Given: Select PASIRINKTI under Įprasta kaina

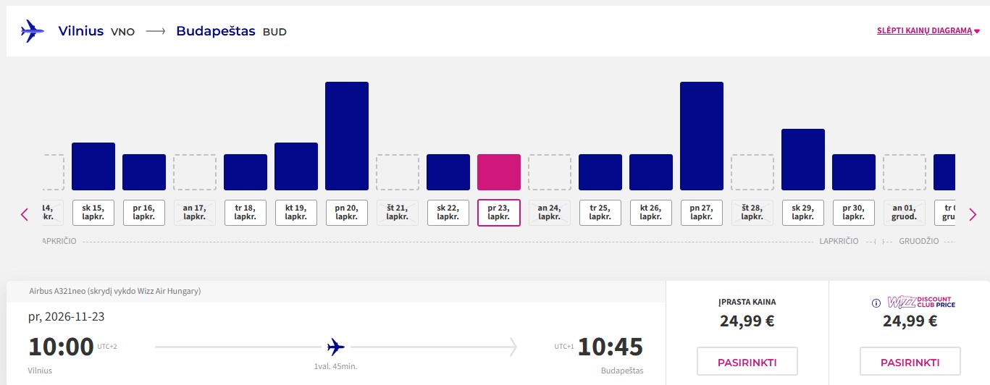Looking at the screenshot, I should (747, 362).
